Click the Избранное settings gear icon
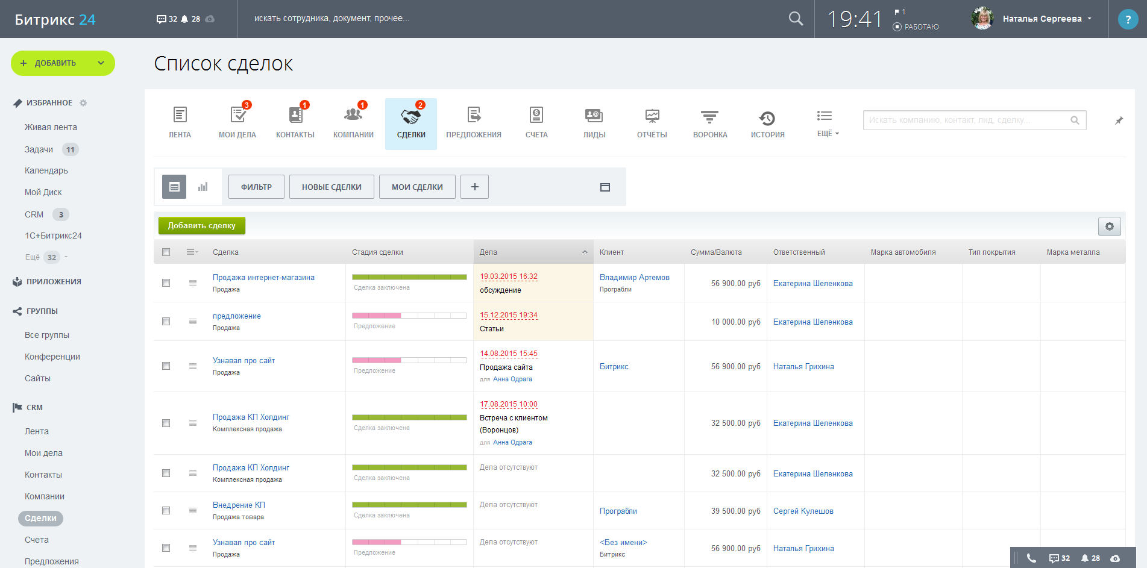This screenshot has width=1147, height=568. (83, 103)
